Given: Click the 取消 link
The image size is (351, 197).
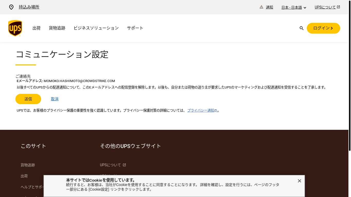Looking at the screenshot, I should click(x=55, y=99).
